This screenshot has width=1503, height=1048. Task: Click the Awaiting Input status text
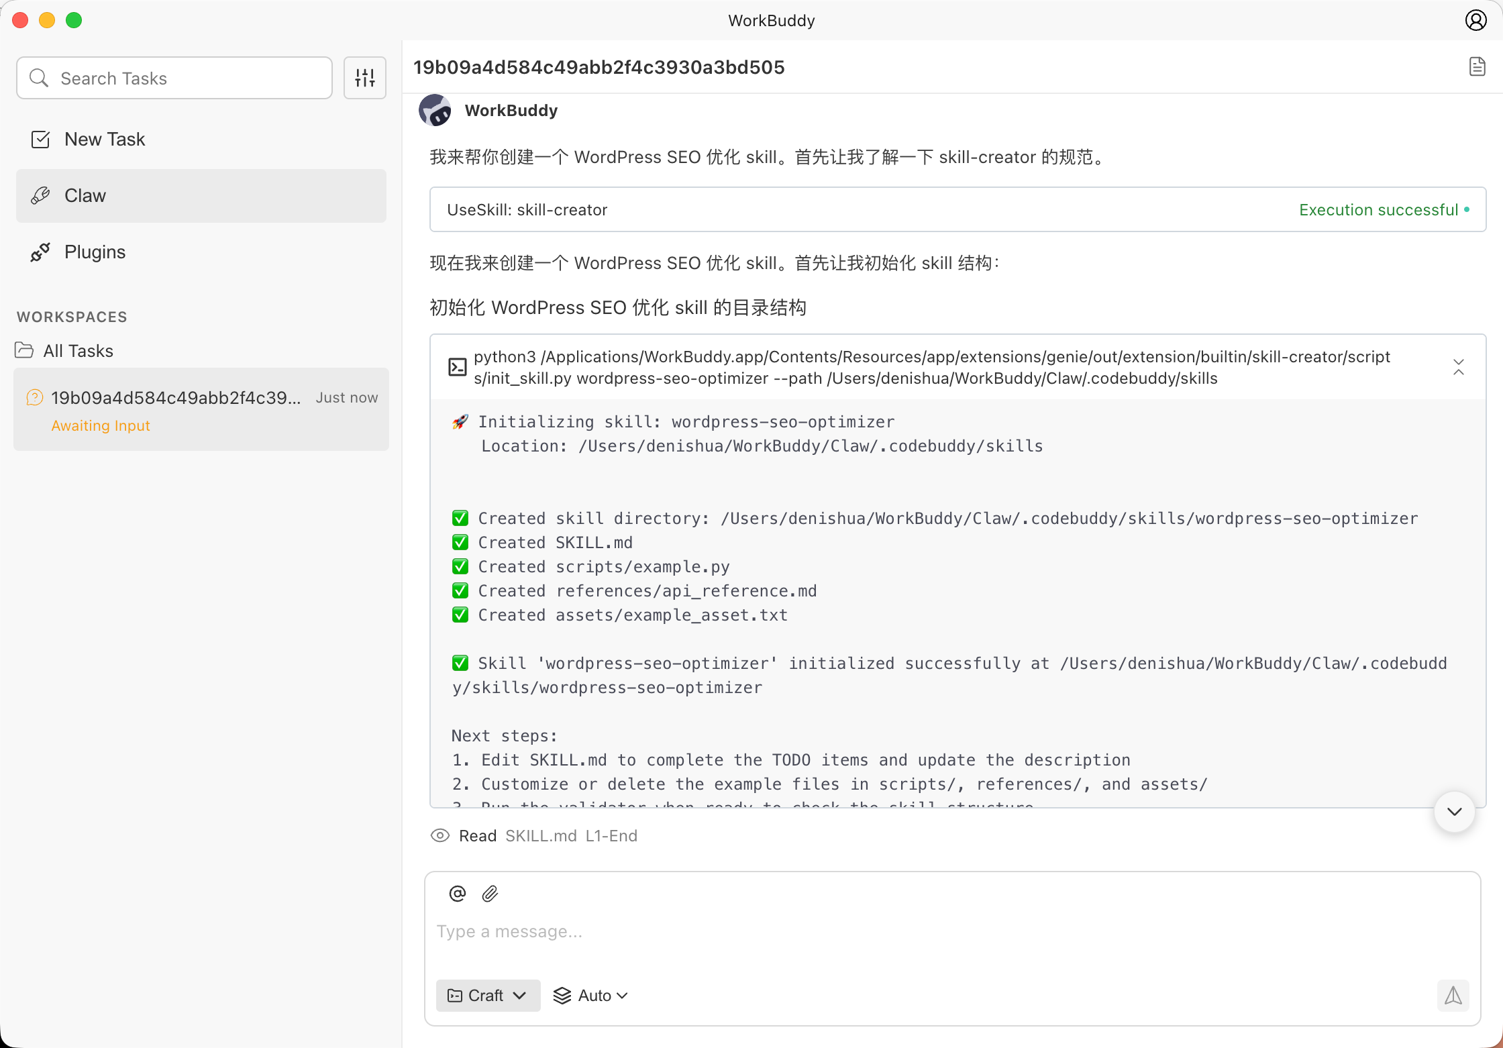click(x=101, y=425)
